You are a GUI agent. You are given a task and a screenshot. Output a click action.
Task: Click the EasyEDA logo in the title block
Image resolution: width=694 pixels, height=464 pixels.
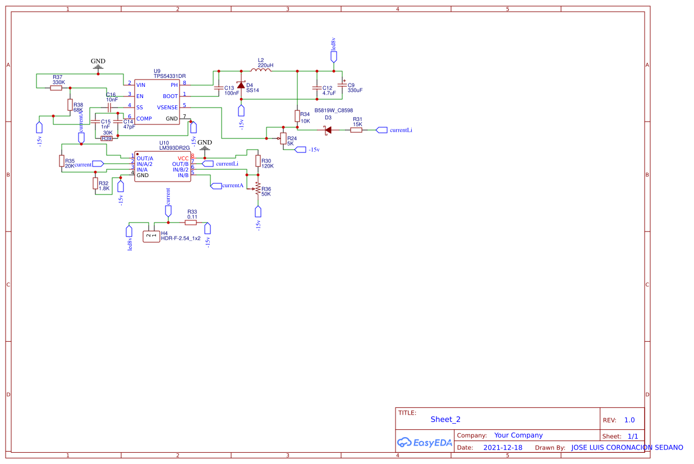click(424, 442)
